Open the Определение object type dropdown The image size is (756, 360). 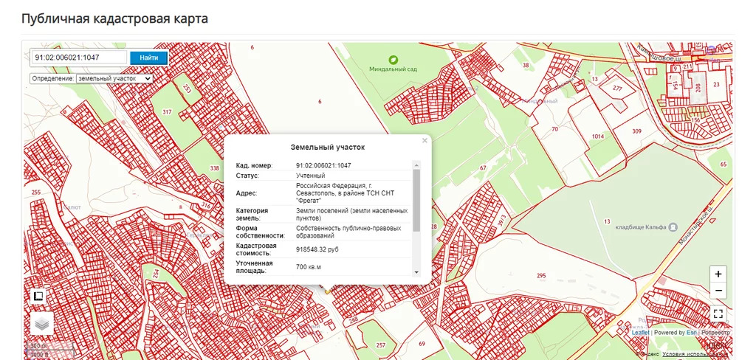(114, 78)
